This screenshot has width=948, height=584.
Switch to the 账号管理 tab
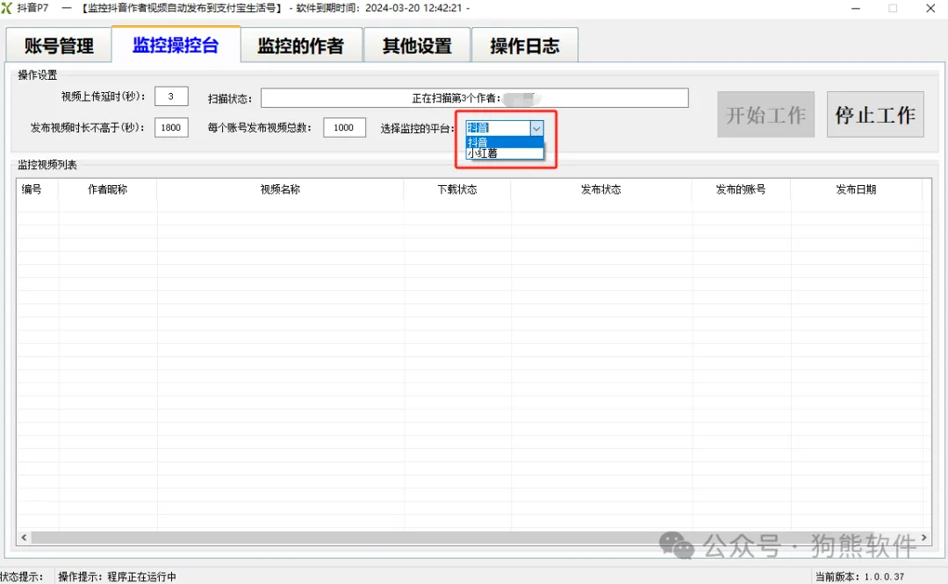pyautogui.click(x=59, y=46)
